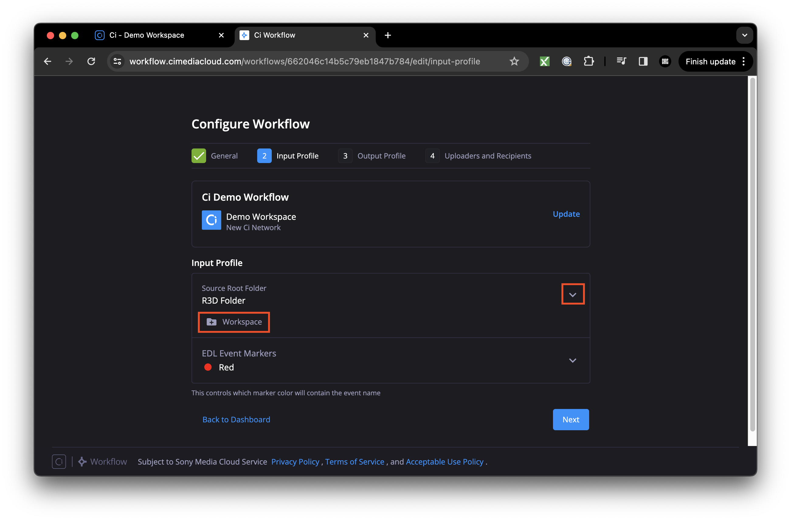
Task: Click the red marker color dot
Action: click(208, 367)
